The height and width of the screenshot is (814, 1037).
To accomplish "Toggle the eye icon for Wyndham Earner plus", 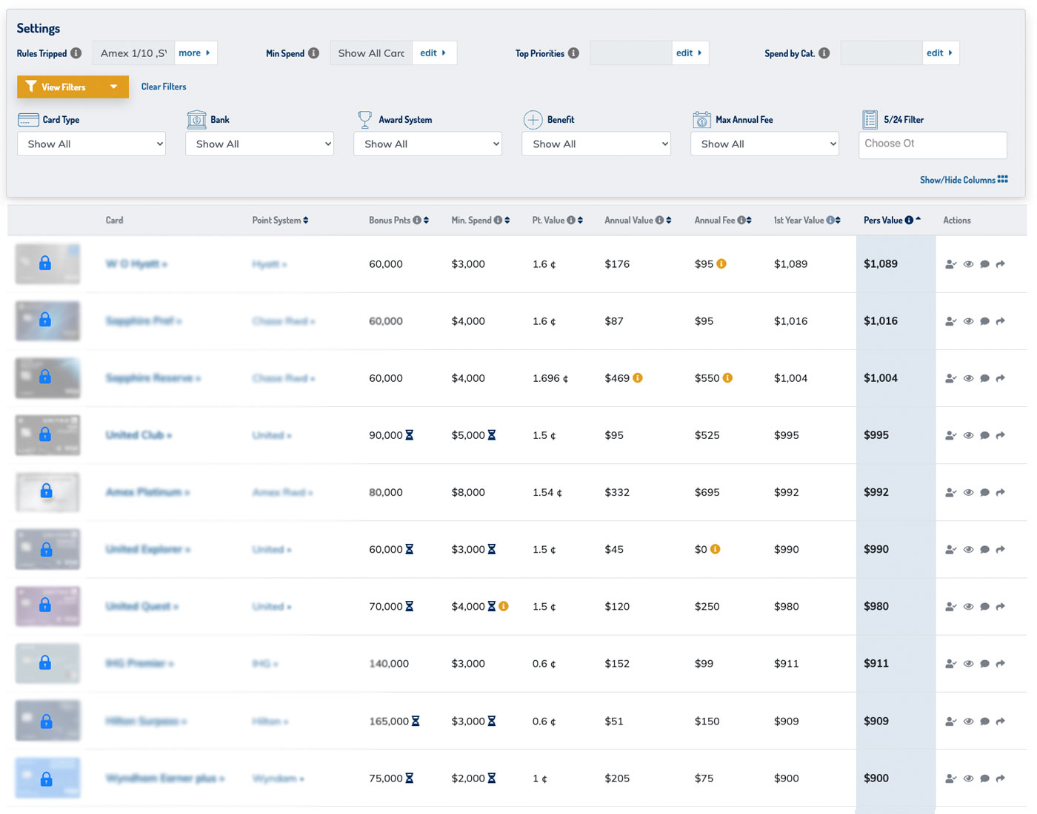I will pyautogui.click(x=968, y=778).
